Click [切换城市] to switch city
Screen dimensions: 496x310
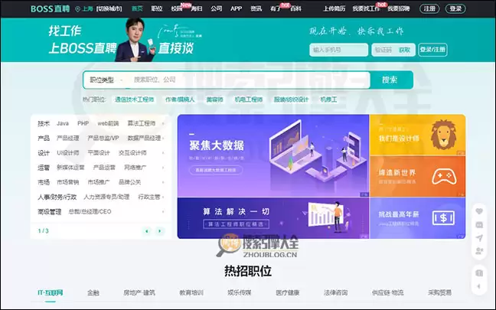pos(109,9)
